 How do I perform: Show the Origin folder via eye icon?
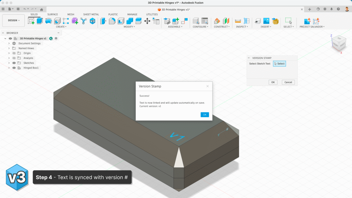coord(14,53)
